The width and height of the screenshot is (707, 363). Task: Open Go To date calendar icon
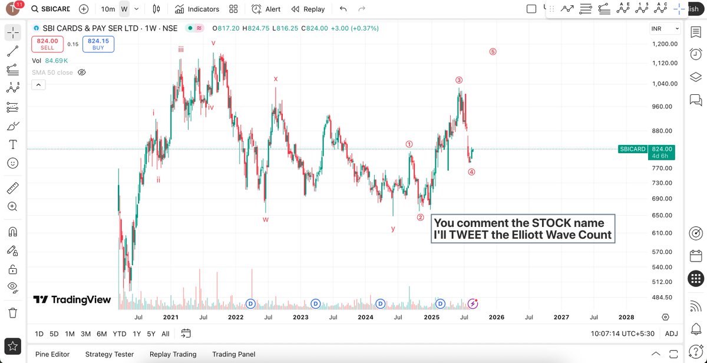tap(185, 334)
